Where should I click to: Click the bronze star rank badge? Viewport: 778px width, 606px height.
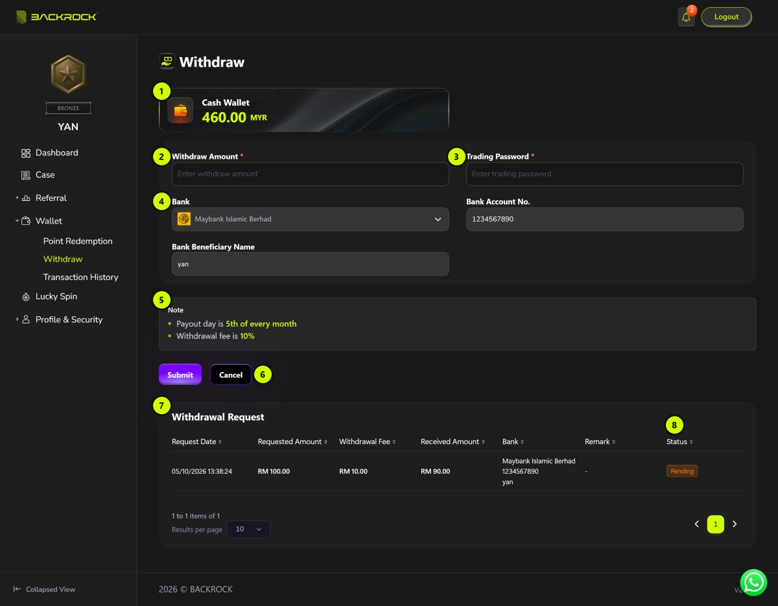point(68,73)
